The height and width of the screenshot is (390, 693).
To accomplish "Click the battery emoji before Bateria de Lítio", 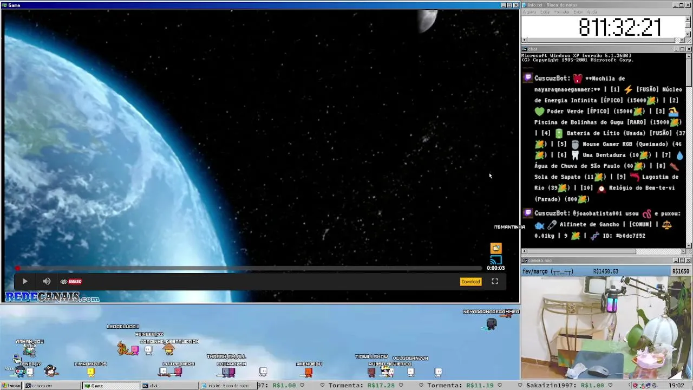I will tap(559, 133).
